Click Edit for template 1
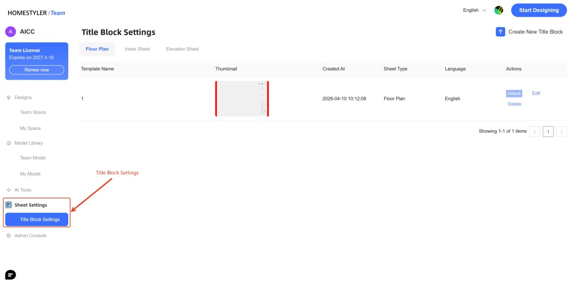This screenshot has height=285, width=571. pos(536,93)
